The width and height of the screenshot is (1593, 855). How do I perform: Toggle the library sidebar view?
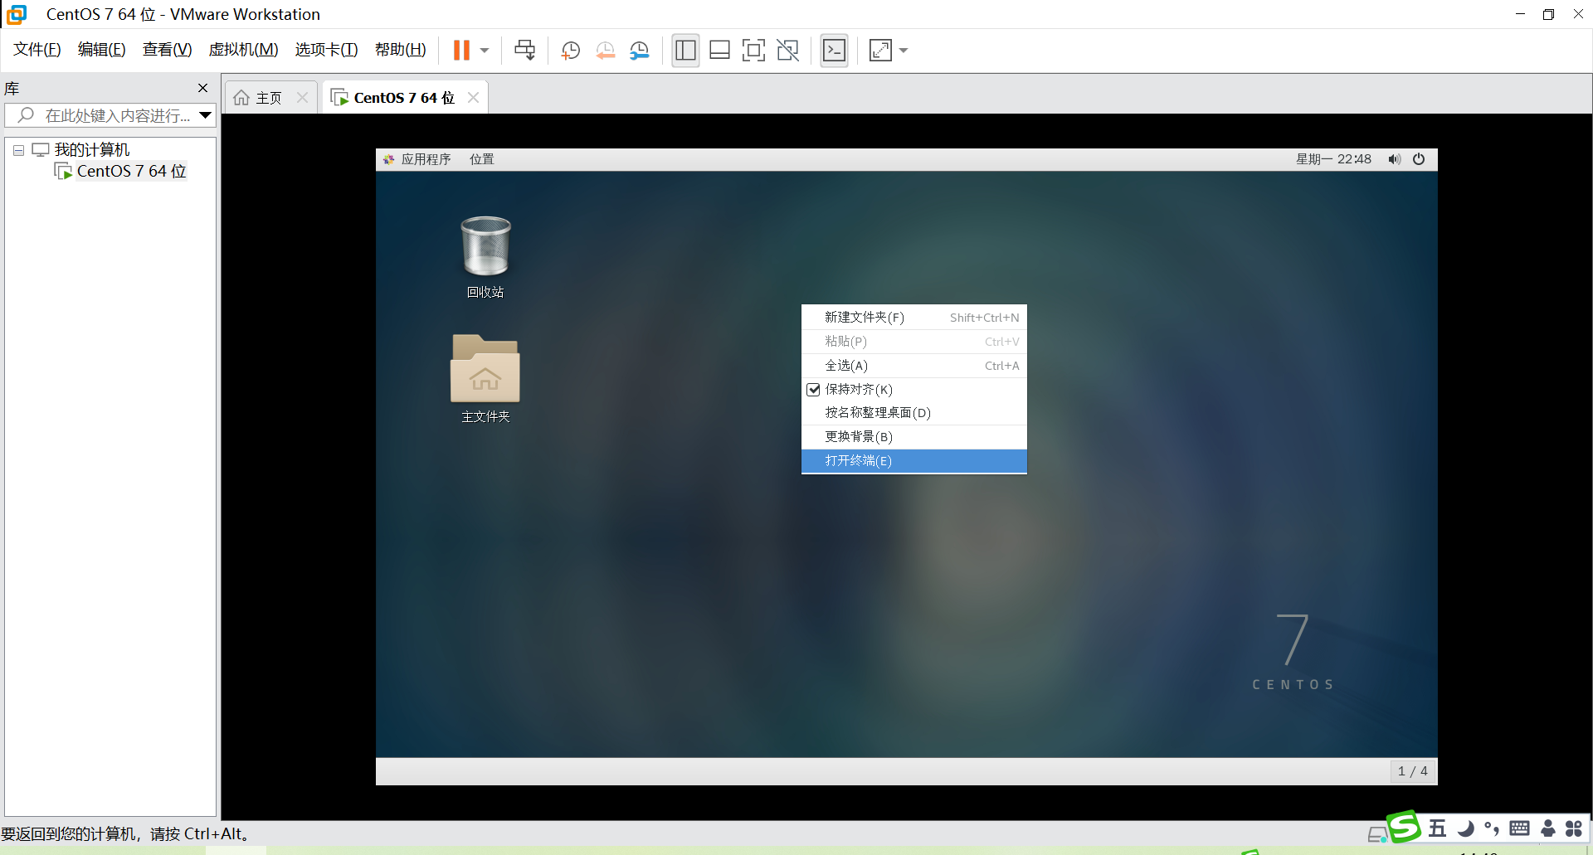click(685, 51)
